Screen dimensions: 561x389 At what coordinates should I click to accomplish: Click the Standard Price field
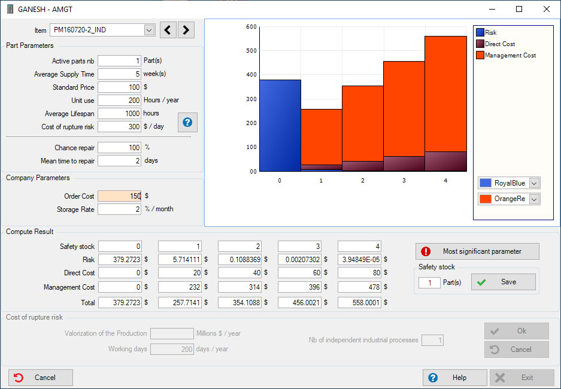pos(119,87)
